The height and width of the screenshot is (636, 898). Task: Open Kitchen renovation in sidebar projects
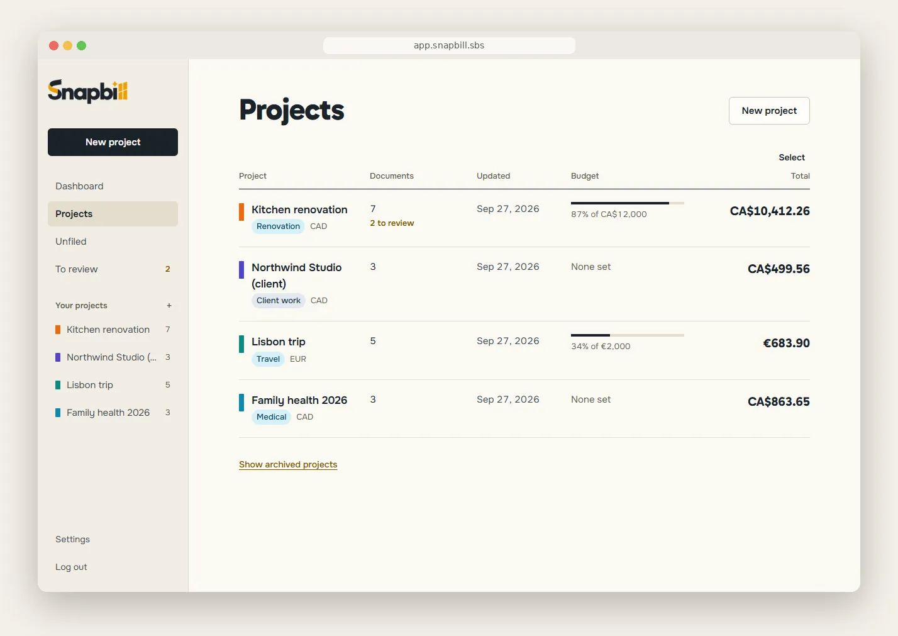point(113,330)
